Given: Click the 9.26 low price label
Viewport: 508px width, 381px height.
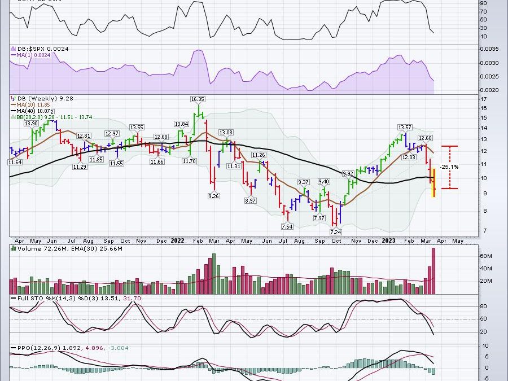Looking at the screenshot, I should (x=213, y=196).
